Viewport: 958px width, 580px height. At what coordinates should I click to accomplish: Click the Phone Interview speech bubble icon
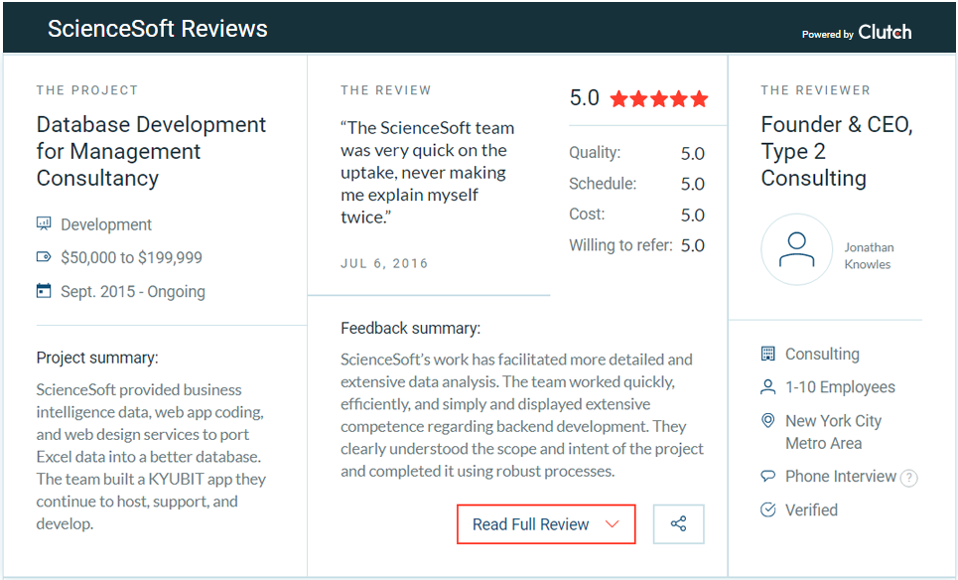[767, 477]
